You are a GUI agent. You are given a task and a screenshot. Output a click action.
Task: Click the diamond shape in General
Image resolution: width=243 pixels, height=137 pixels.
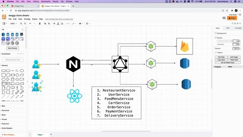17,75
